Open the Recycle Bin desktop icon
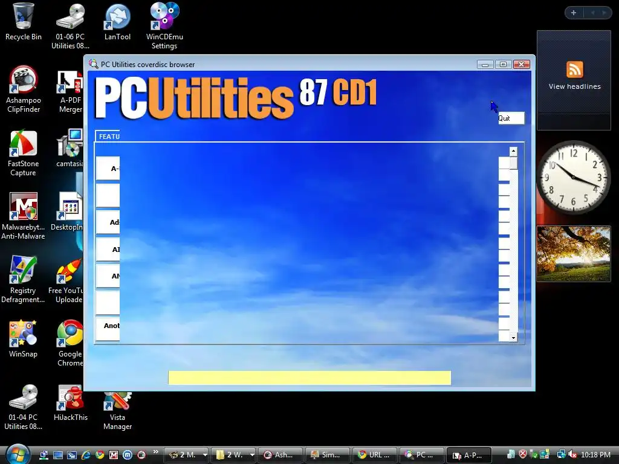This screenshot has width=619, height=464. pos(23,22)
